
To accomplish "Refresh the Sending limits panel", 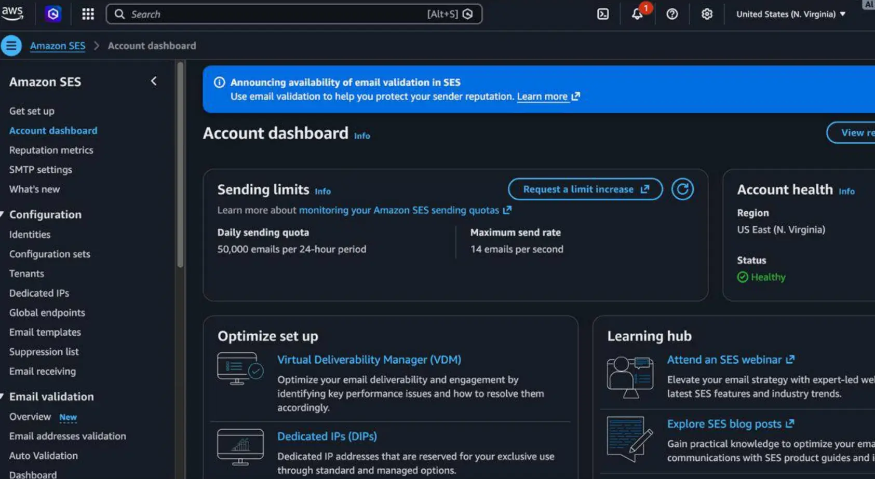I will 682,189.
